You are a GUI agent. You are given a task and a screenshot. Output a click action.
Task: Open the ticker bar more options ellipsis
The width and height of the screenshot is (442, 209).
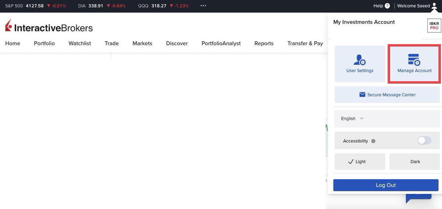[203, 6]
